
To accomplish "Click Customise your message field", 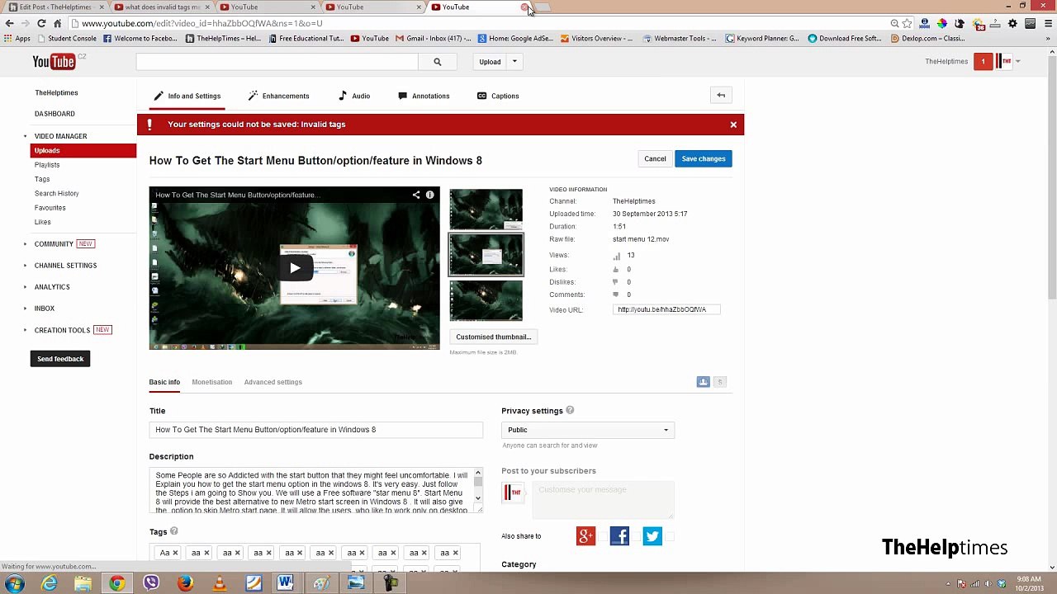I will (x=602, y=500).
